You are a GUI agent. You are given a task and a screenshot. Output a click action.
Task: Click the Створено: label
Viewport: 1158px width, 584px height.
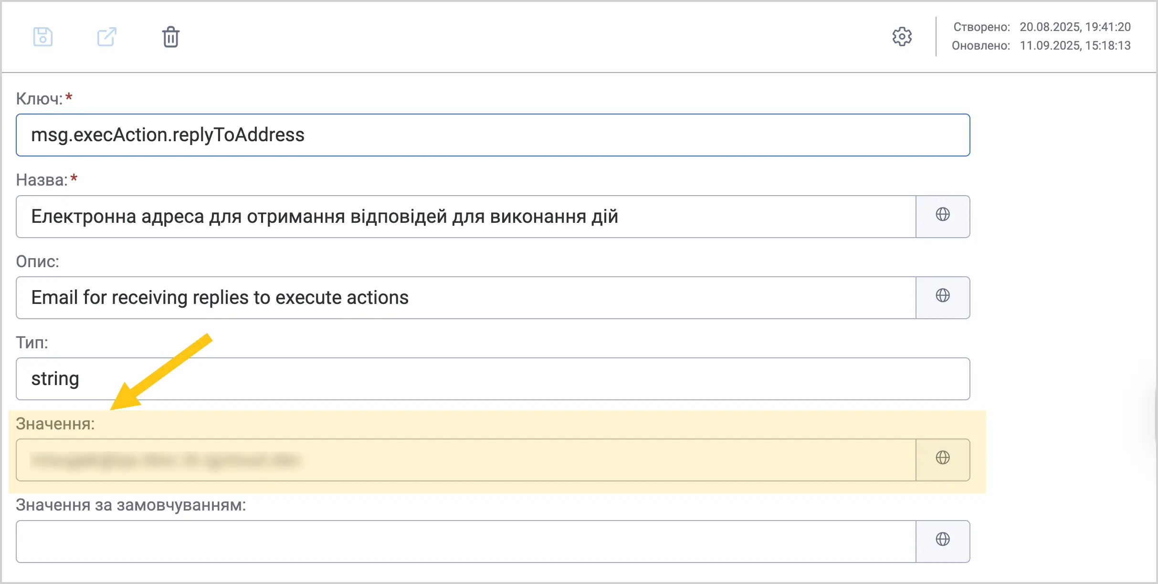[981, 27]
